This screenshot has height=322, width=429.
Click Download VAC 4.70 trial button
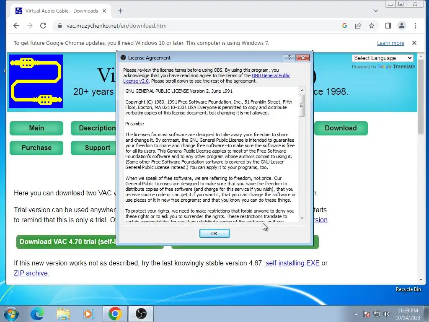tap(67, 242)
